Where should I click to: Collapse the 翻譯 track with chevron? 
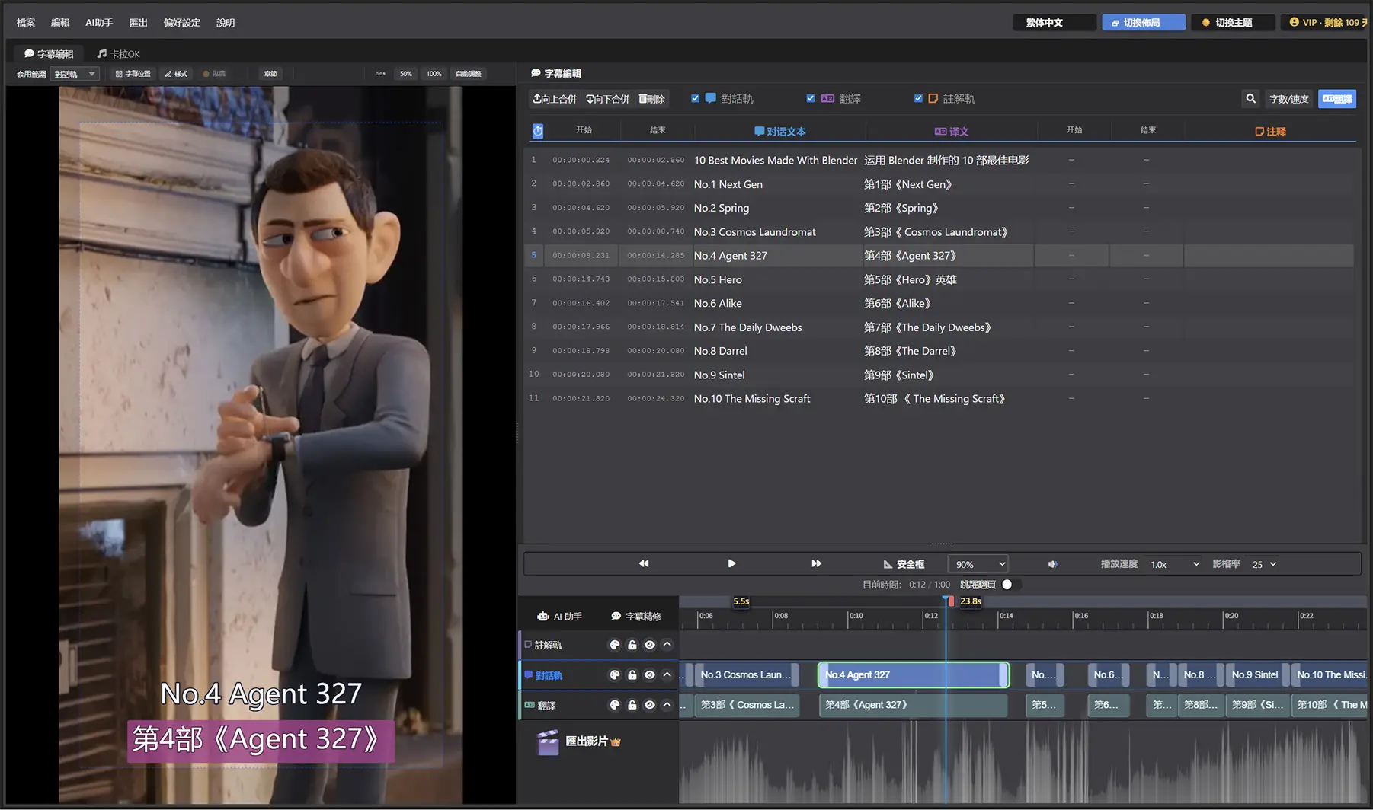coord(667,705)
